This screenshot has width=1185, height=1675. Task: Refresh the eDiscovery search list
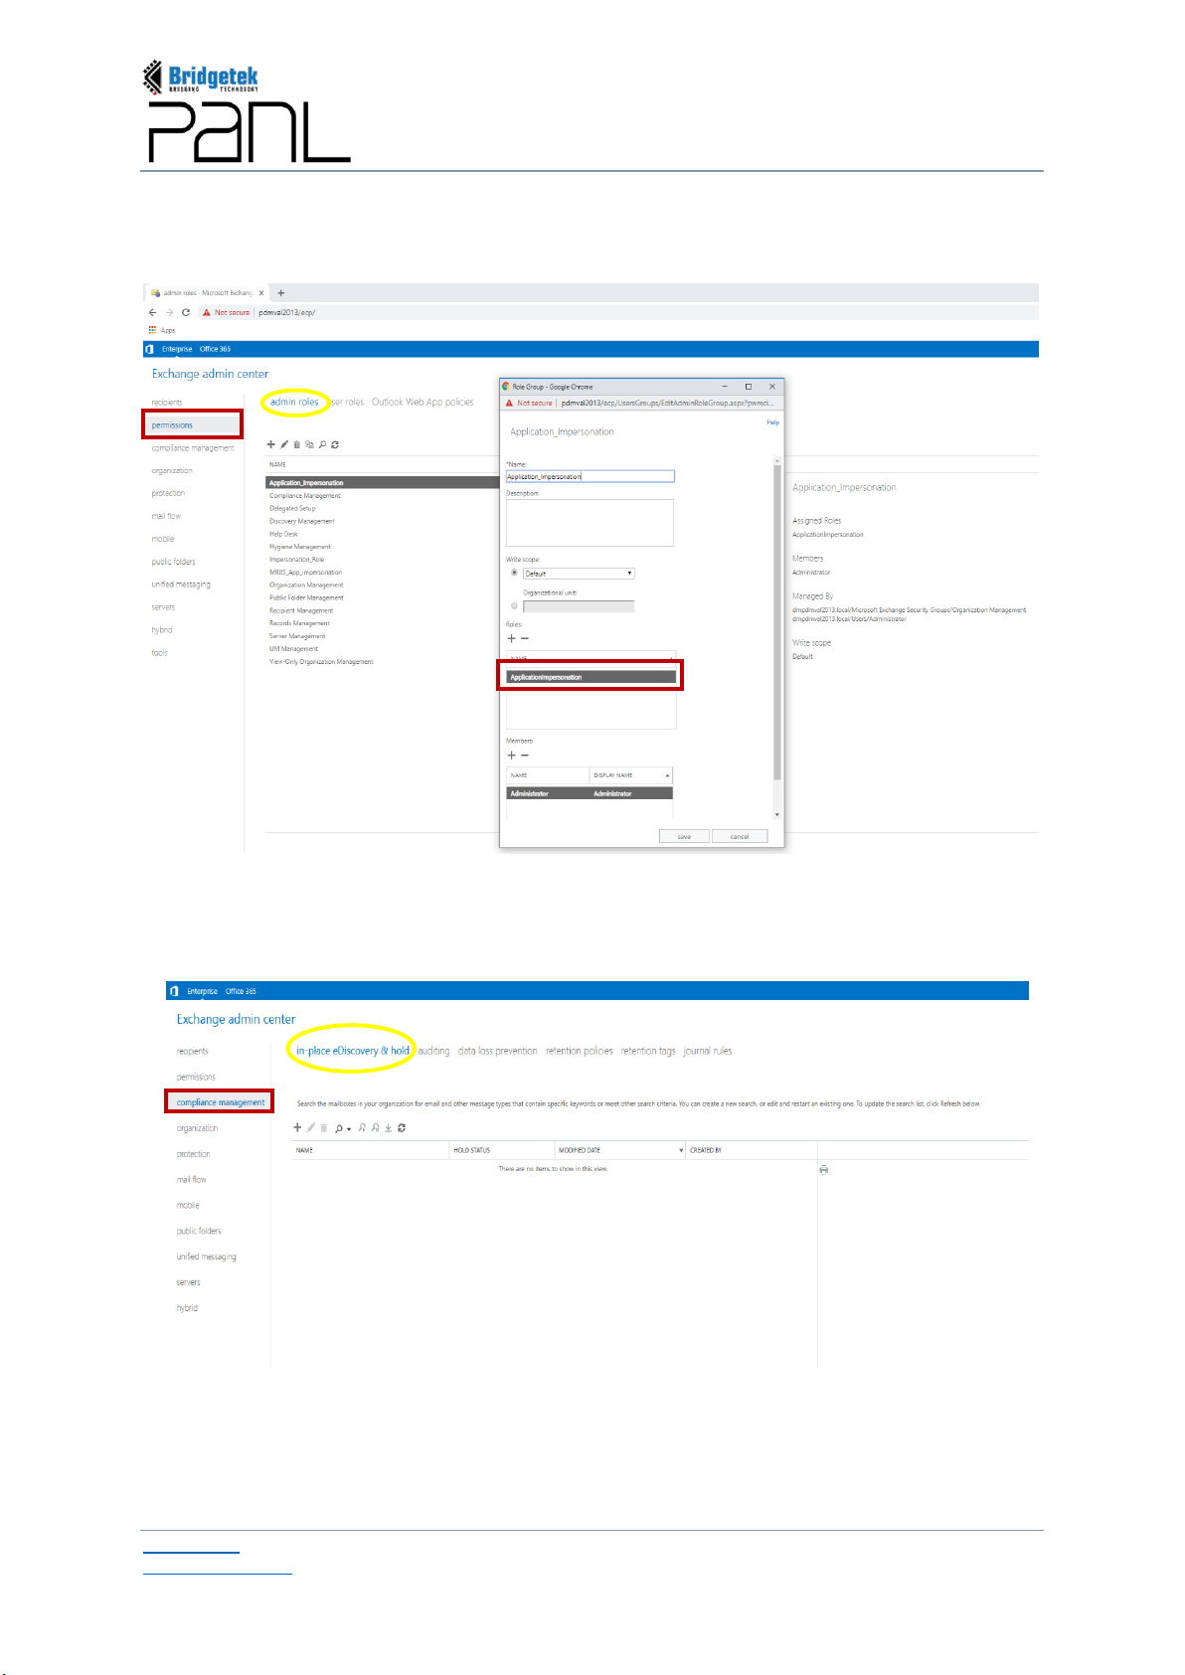pyautogui.click(x=402, y=1127)
